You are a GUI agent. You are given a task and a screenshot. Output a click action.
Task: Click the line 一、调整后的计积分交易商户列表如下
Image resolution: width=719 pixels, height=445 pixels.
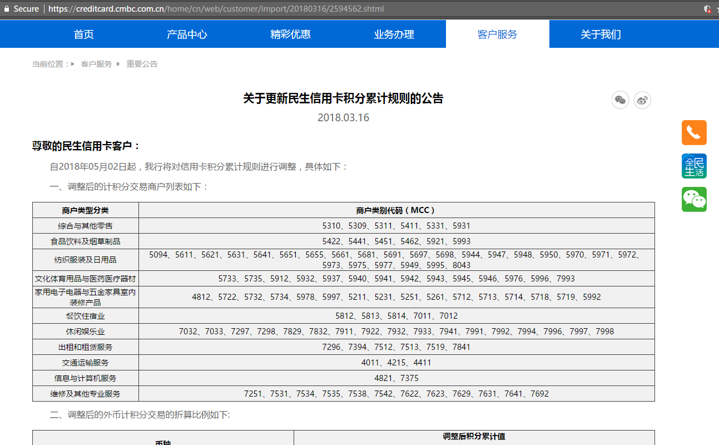click(129, 187)
